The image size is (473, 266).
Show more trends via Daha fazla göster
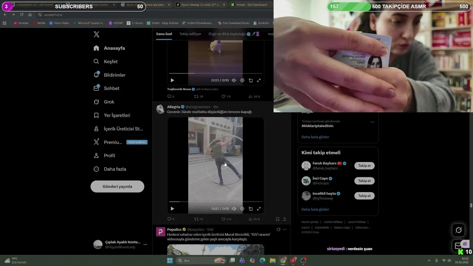coord(315,137)
